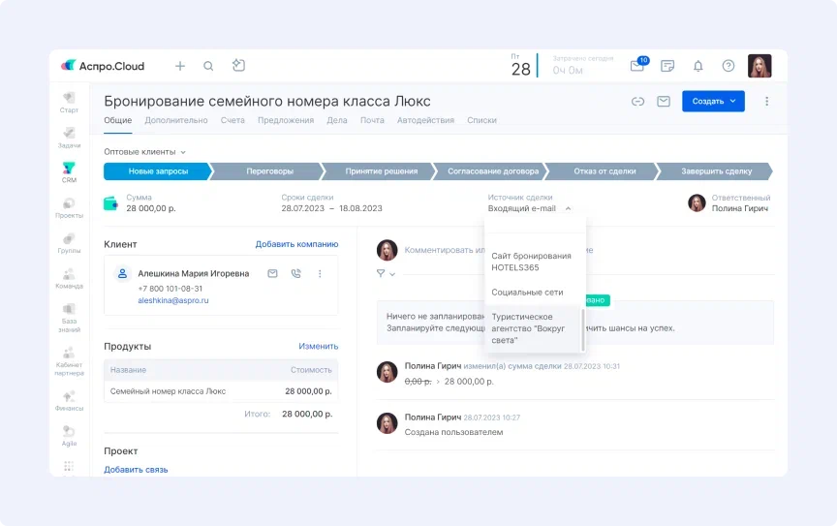Image resolution: width=837 pixels, height=526 pixels.
Task: Click the source dropdown list scrollbar
Action: (x=583, y=329)
